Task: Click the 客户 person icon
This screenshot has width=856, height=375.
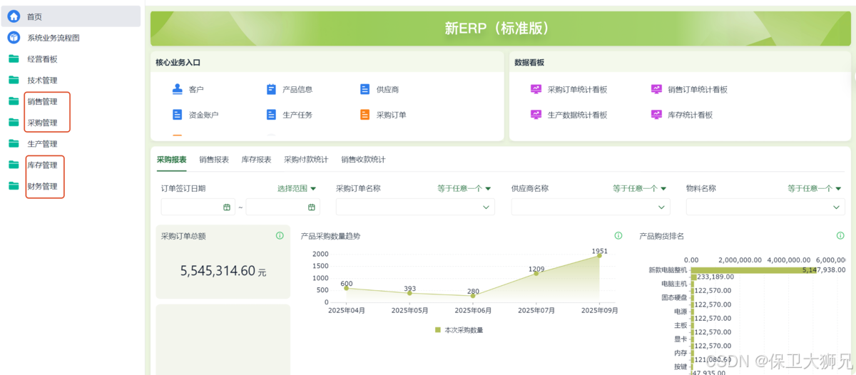Action: [178, 89]
